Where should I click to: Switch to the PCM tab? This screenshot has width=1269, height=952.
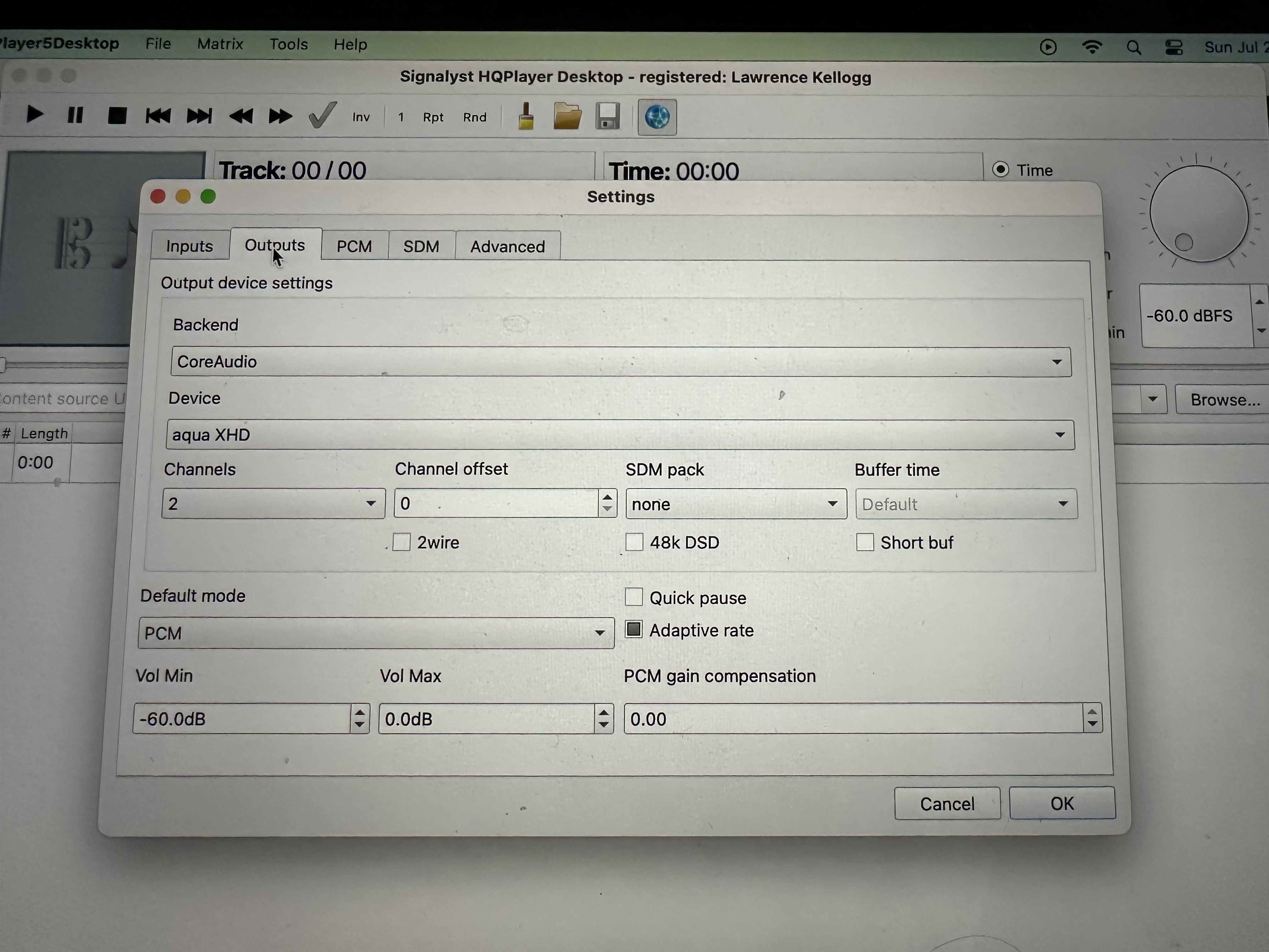(354, 246)
